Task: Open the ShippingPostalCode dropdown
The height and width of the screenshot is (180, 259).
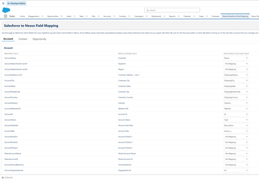Action: pos(236,92)
